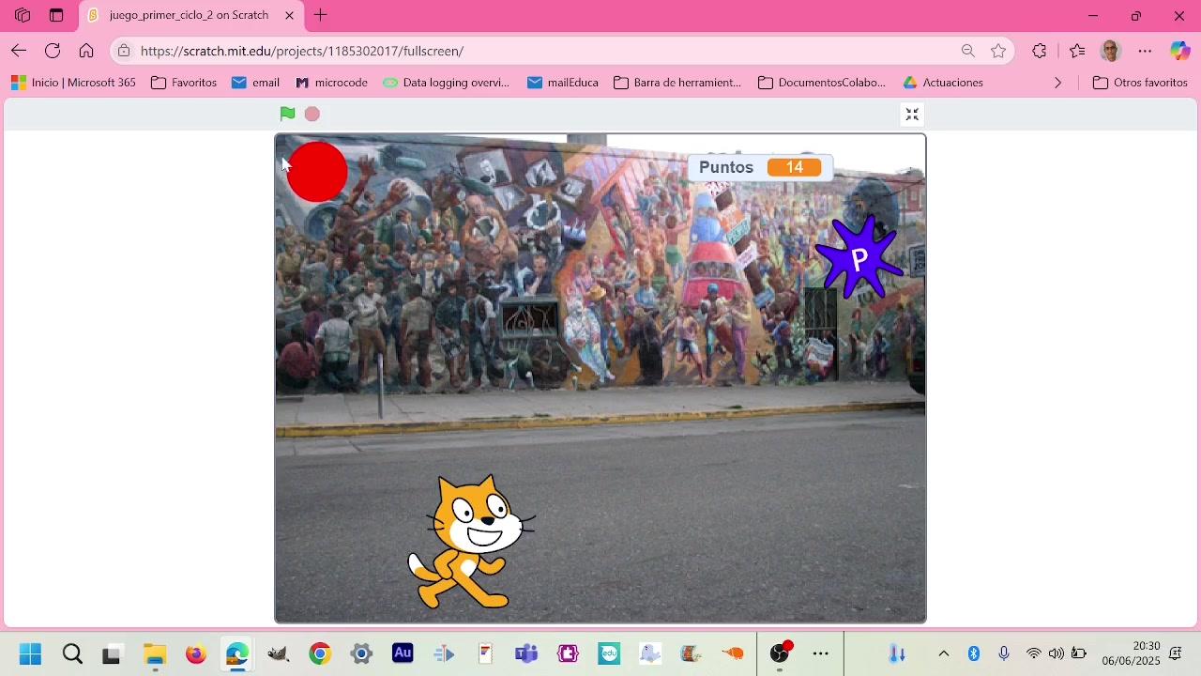Open Copilot in Edge
Image resolution: width=1201 pixels, height=676 pixels.
1179,51
